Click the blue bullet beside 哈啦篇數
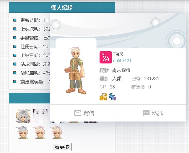The width and height of the screenshot is (189, 153). (15, 73)
